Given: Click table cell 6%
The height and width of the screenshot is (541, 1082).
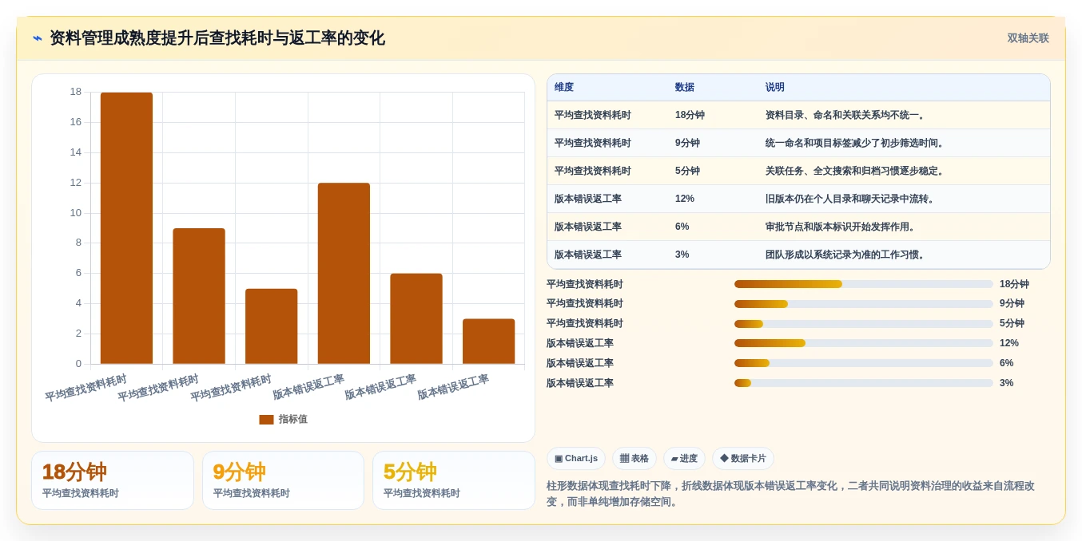Looking at the screenshot, I should click(x=682, y=227).
